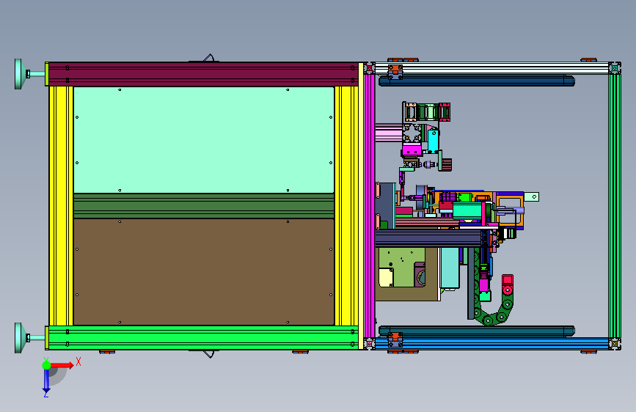Select the left yellow vertical post
Image resolution: width=636 pixels, height=412 pixels.
pos(61,205)
